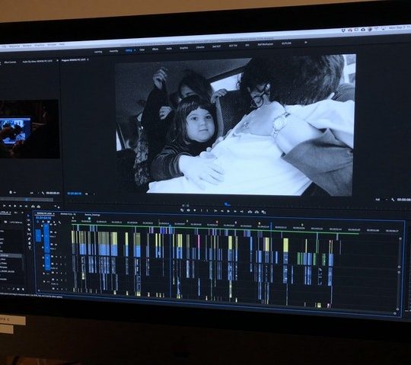
Task: Select the Slip tool
Action: pyautogui.click(x=29, y=234)
